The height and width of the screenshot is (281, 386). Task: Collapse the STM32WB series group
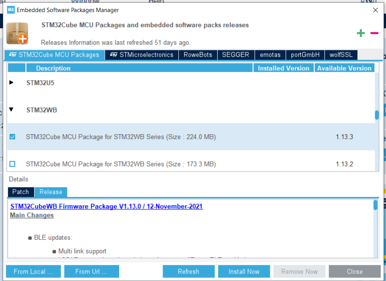coord(12,110)
